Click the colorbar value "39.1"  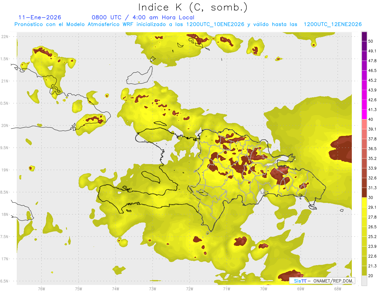[373, 129]
